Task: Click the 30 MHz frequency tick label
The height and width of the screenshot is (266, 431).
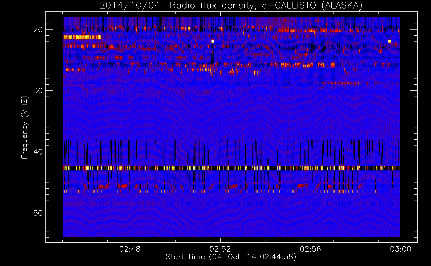Action: tap(38, 91)
